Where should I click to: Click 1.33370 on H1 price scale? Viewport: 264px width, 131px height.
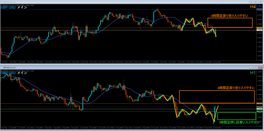point(259,126)
